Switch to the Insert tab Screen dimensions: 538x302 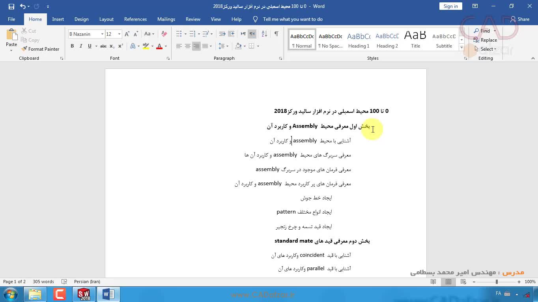[x=58, y=19]
